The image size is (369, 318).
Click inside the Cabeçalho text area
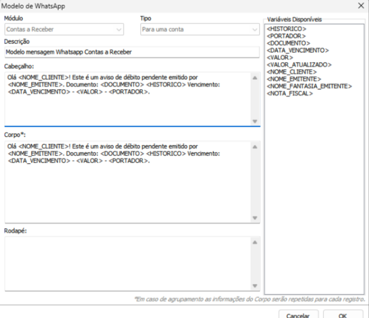pos(126,99)
